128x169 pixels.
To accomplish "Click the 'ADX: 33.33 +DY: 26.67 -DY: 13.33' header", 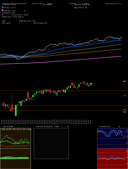I will (x=16, y=129).
